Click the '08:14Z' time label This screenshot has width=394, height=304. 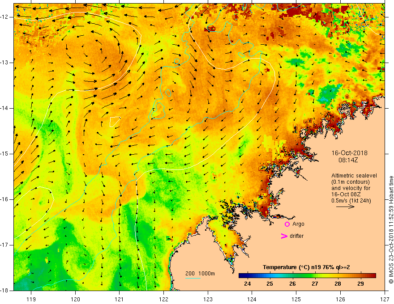(x=348, y=160)
